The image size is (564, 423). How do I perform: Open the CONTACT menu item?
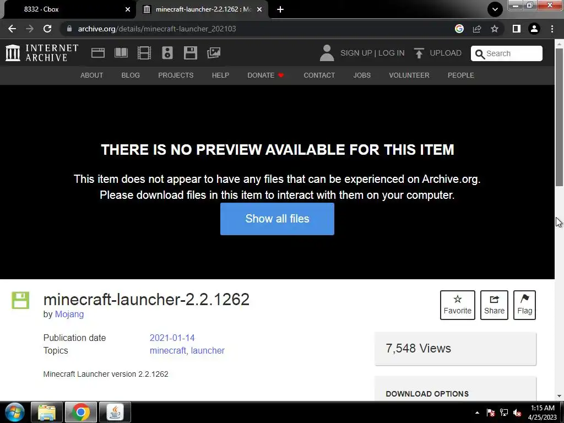(x=319, y=75)
